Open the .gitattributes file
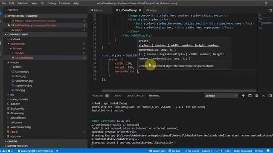Image resolution: width=273 pixels, height=153 pixels. click(45, 118)
